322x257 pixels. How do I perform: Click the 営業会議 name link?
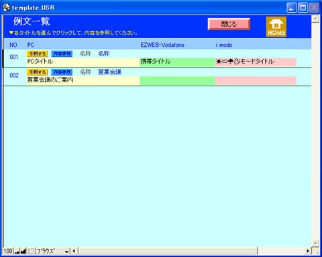click(109, 72)
